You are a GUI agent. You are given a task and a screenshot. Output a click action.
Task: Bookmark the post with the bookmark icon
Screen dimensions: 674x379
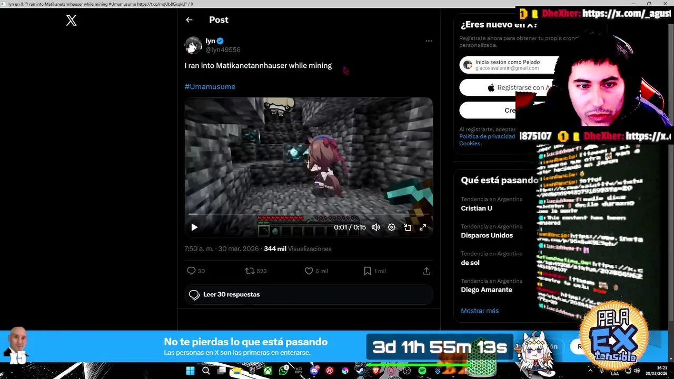[368, 271]
